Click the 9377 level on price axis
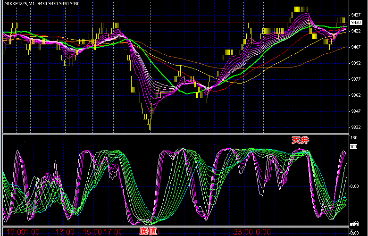 pos(356,79)
